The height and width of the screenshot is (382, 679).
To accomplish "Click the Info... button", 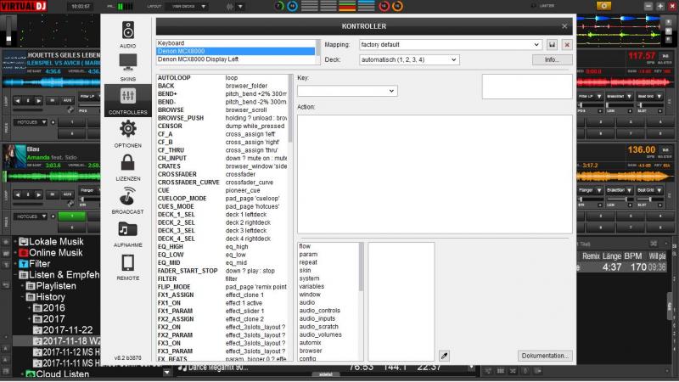I will 553,59.
